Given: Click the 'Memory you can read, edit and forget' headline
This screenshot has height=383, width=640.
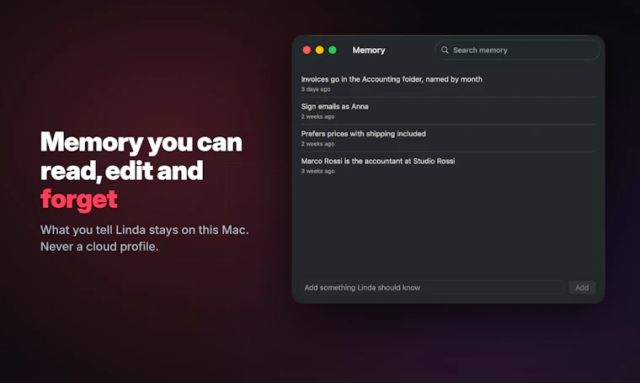Looking at the screenshot, I should click(x=141, y=171).
